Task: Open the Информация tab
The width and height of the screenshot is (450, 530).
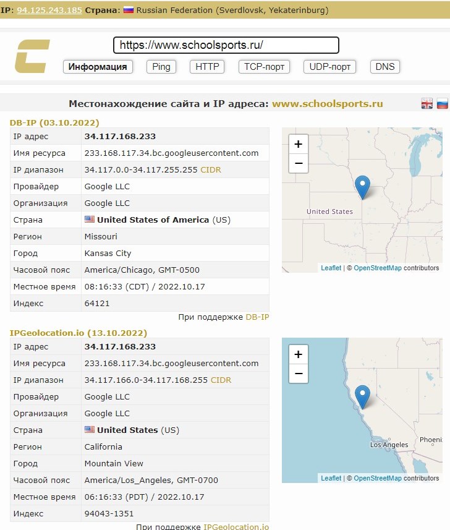Action: [98, 67]
